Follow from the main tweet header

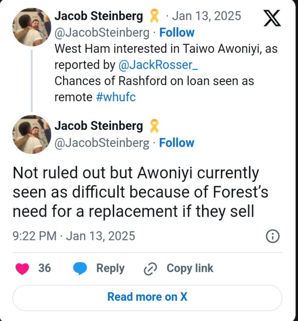177,143
